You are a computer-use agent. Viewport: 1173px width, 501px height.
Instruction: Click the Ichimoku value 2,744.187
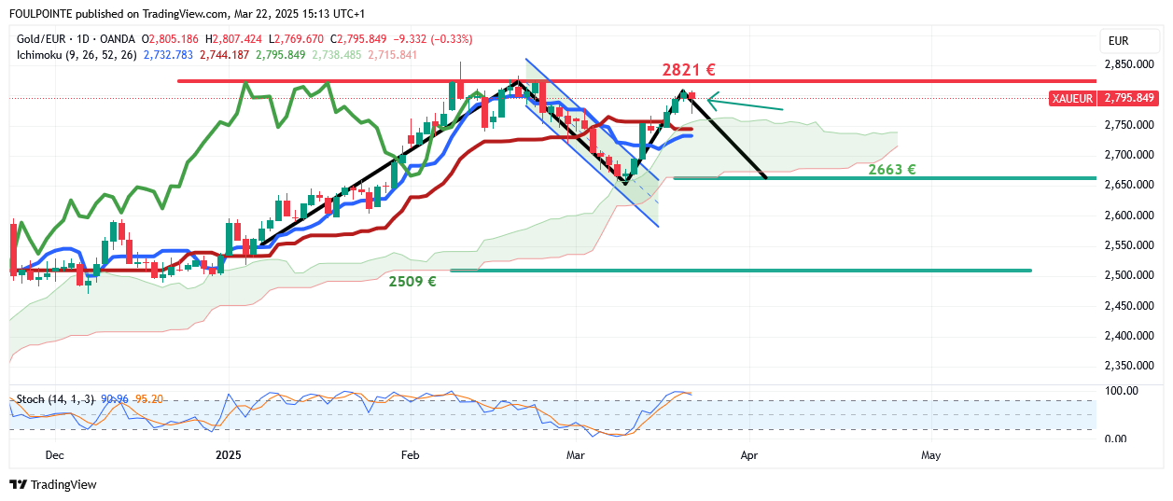pos(226,55)
